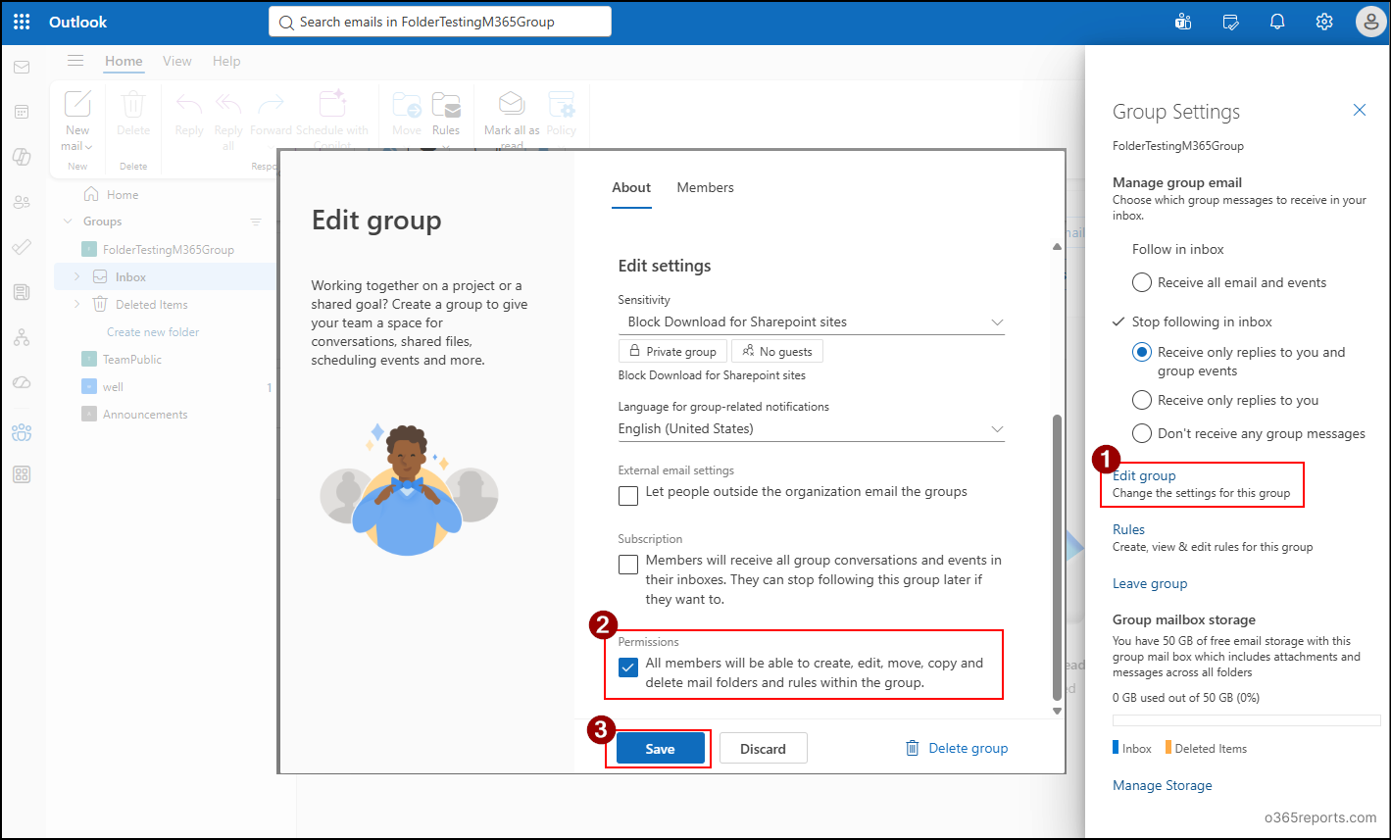The width and height of the screenshot is (1391, 840).
Task: Open OneDrive cloud in left rail
Action: click(22, 382)
